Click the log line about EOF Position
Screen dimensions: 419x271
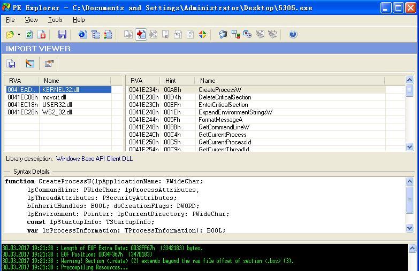pos(78,254)
